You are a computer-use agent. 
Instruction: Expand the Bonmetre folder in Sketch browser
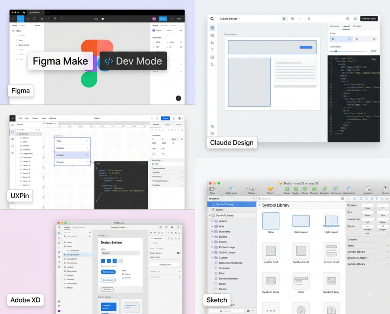212,231
